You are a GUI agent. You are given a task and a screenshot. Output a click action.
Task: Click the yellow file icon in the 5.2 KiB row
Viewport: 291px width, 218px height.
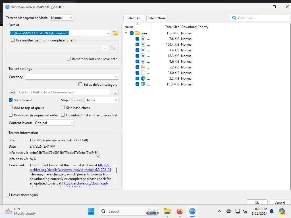click(143, 67)
